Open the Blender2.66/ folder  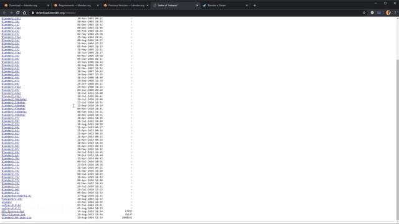tap(11, 146)
